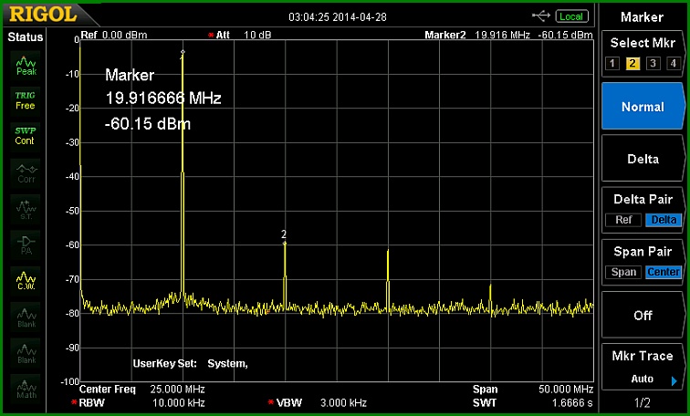Image resolution: width=690 pixels, height=416 pixels.
Task: Click the USB connection icon
Action: [x=541, y=16]
